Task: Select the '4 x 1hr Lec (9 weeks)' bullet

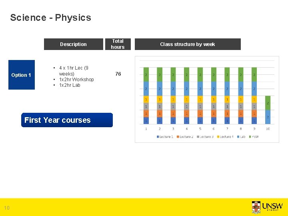Action: 74,71
